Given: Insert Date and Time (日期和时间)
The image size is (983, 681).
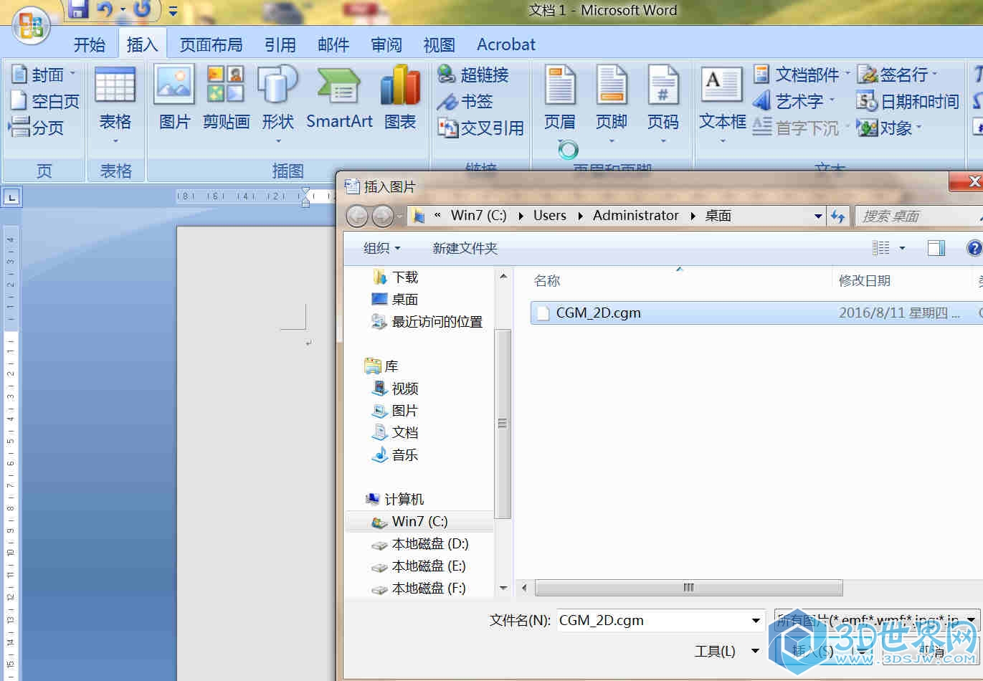Looking at the screenshot, I should [x=908, y=101].
